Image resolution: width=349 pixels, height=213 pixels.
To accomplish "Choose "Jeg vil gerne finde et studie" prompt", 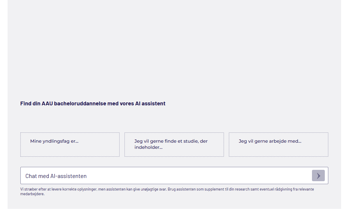I will pyautogui.click(x=174, y=144).
